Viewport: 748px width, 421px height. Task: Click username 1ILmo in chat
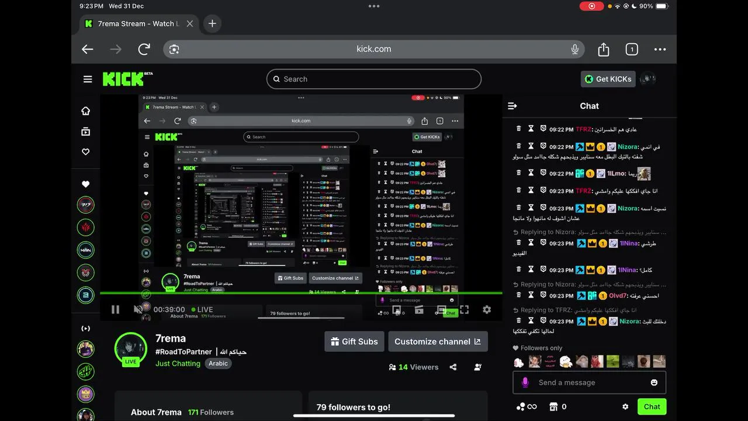(x=616, y=174)
